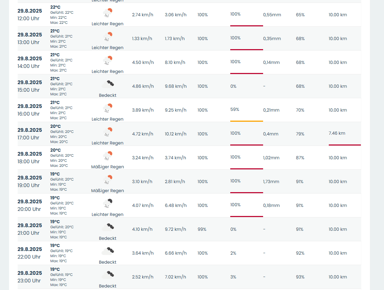This screenshot has height=290, width=384.
Task: Click the 0,18mm precipitation value
Action: (x=271, y=205)
